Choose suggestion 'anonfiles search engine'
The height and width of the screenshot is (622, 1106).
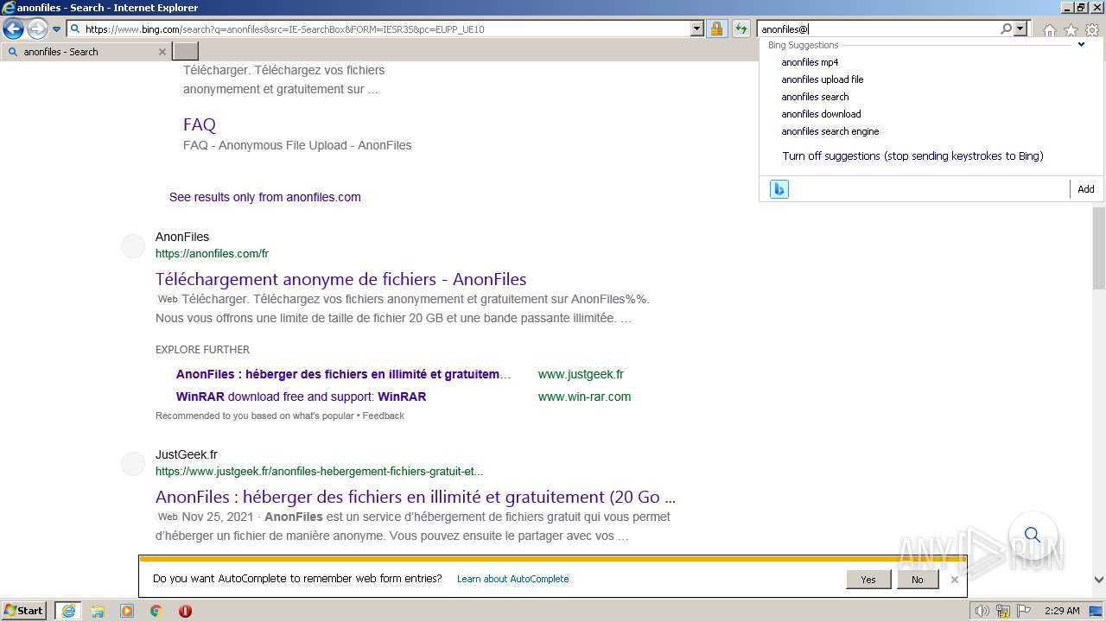pos(830,131)
